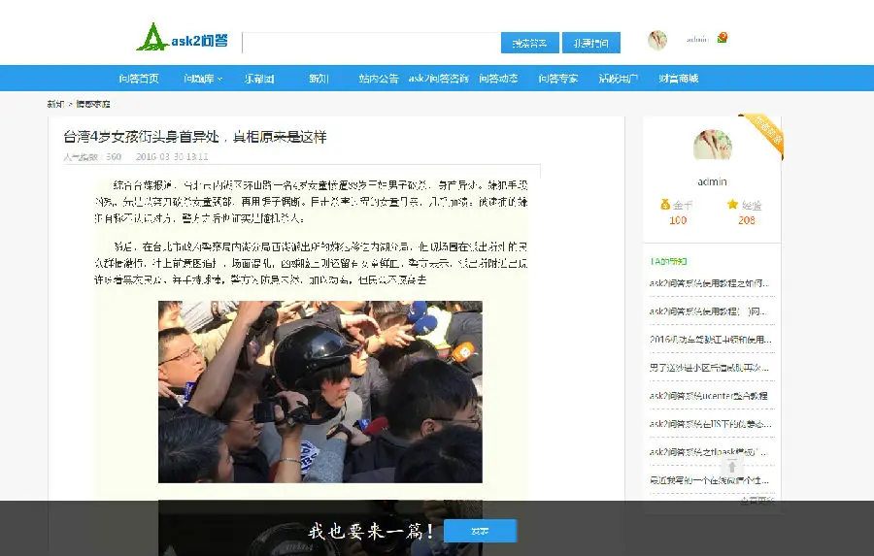Open the message notification envelope icon
The height and width of the screenshot is (556, 874).
[x=722, y=38]
